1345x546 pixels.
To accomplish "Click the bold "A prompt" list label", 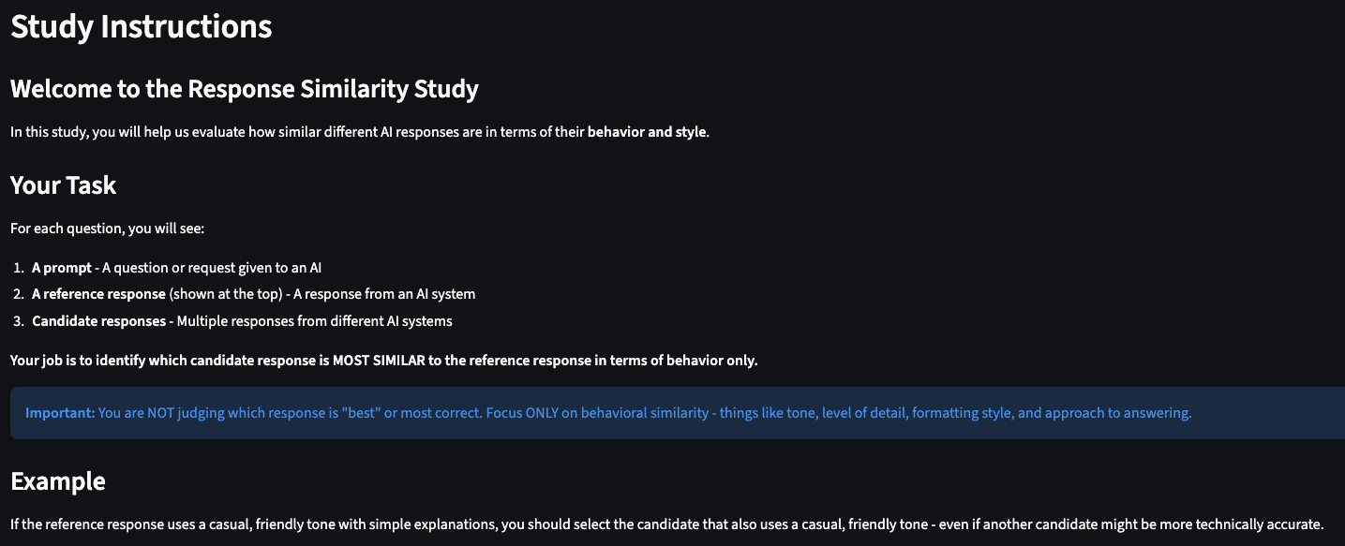I will [62, 268].
